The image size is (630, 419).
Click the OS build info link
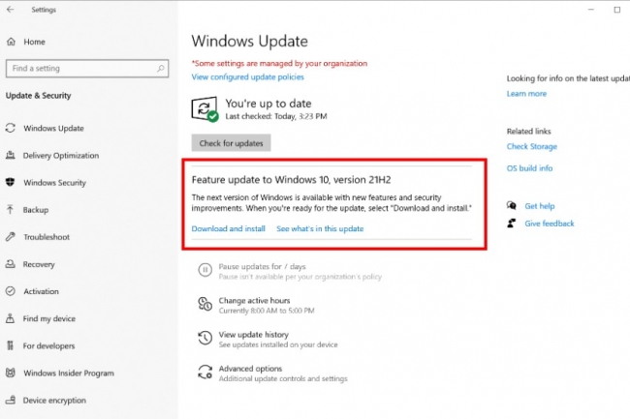(529, 168)
